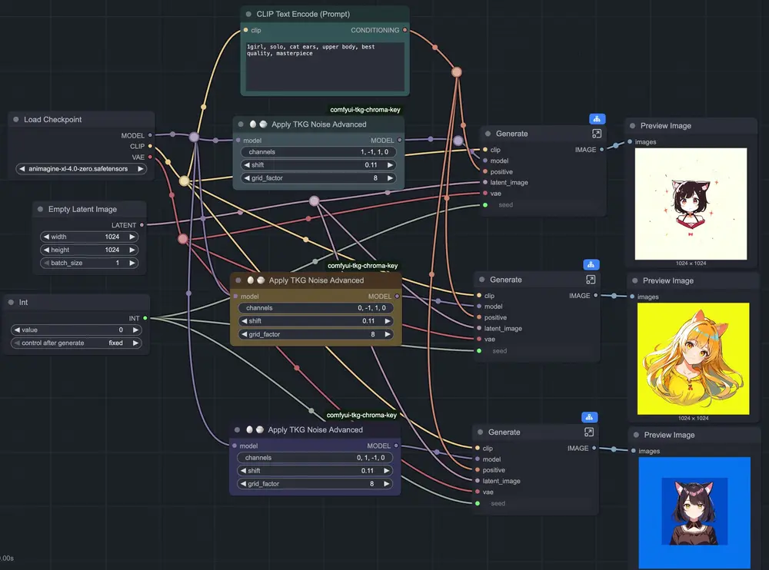
Task: Click the CONDITIONING output port on CLIP Text Encode
Action: [x=405, y=31]
